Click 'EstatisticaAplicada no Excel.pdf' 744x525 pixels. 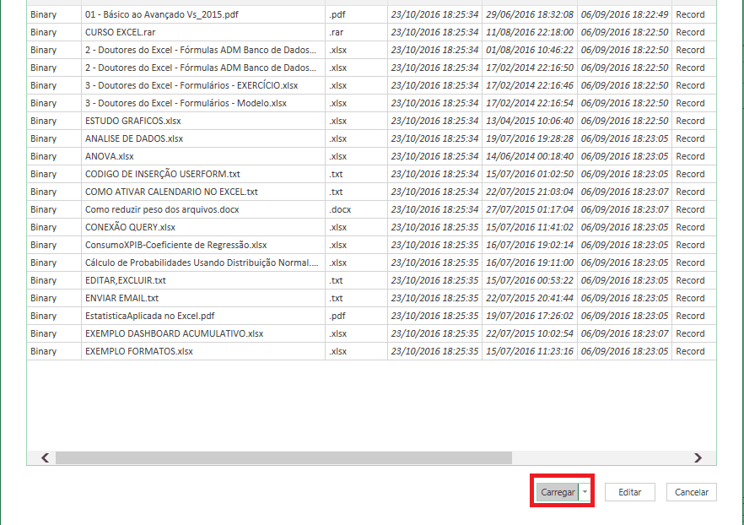[x=150, y=316]
